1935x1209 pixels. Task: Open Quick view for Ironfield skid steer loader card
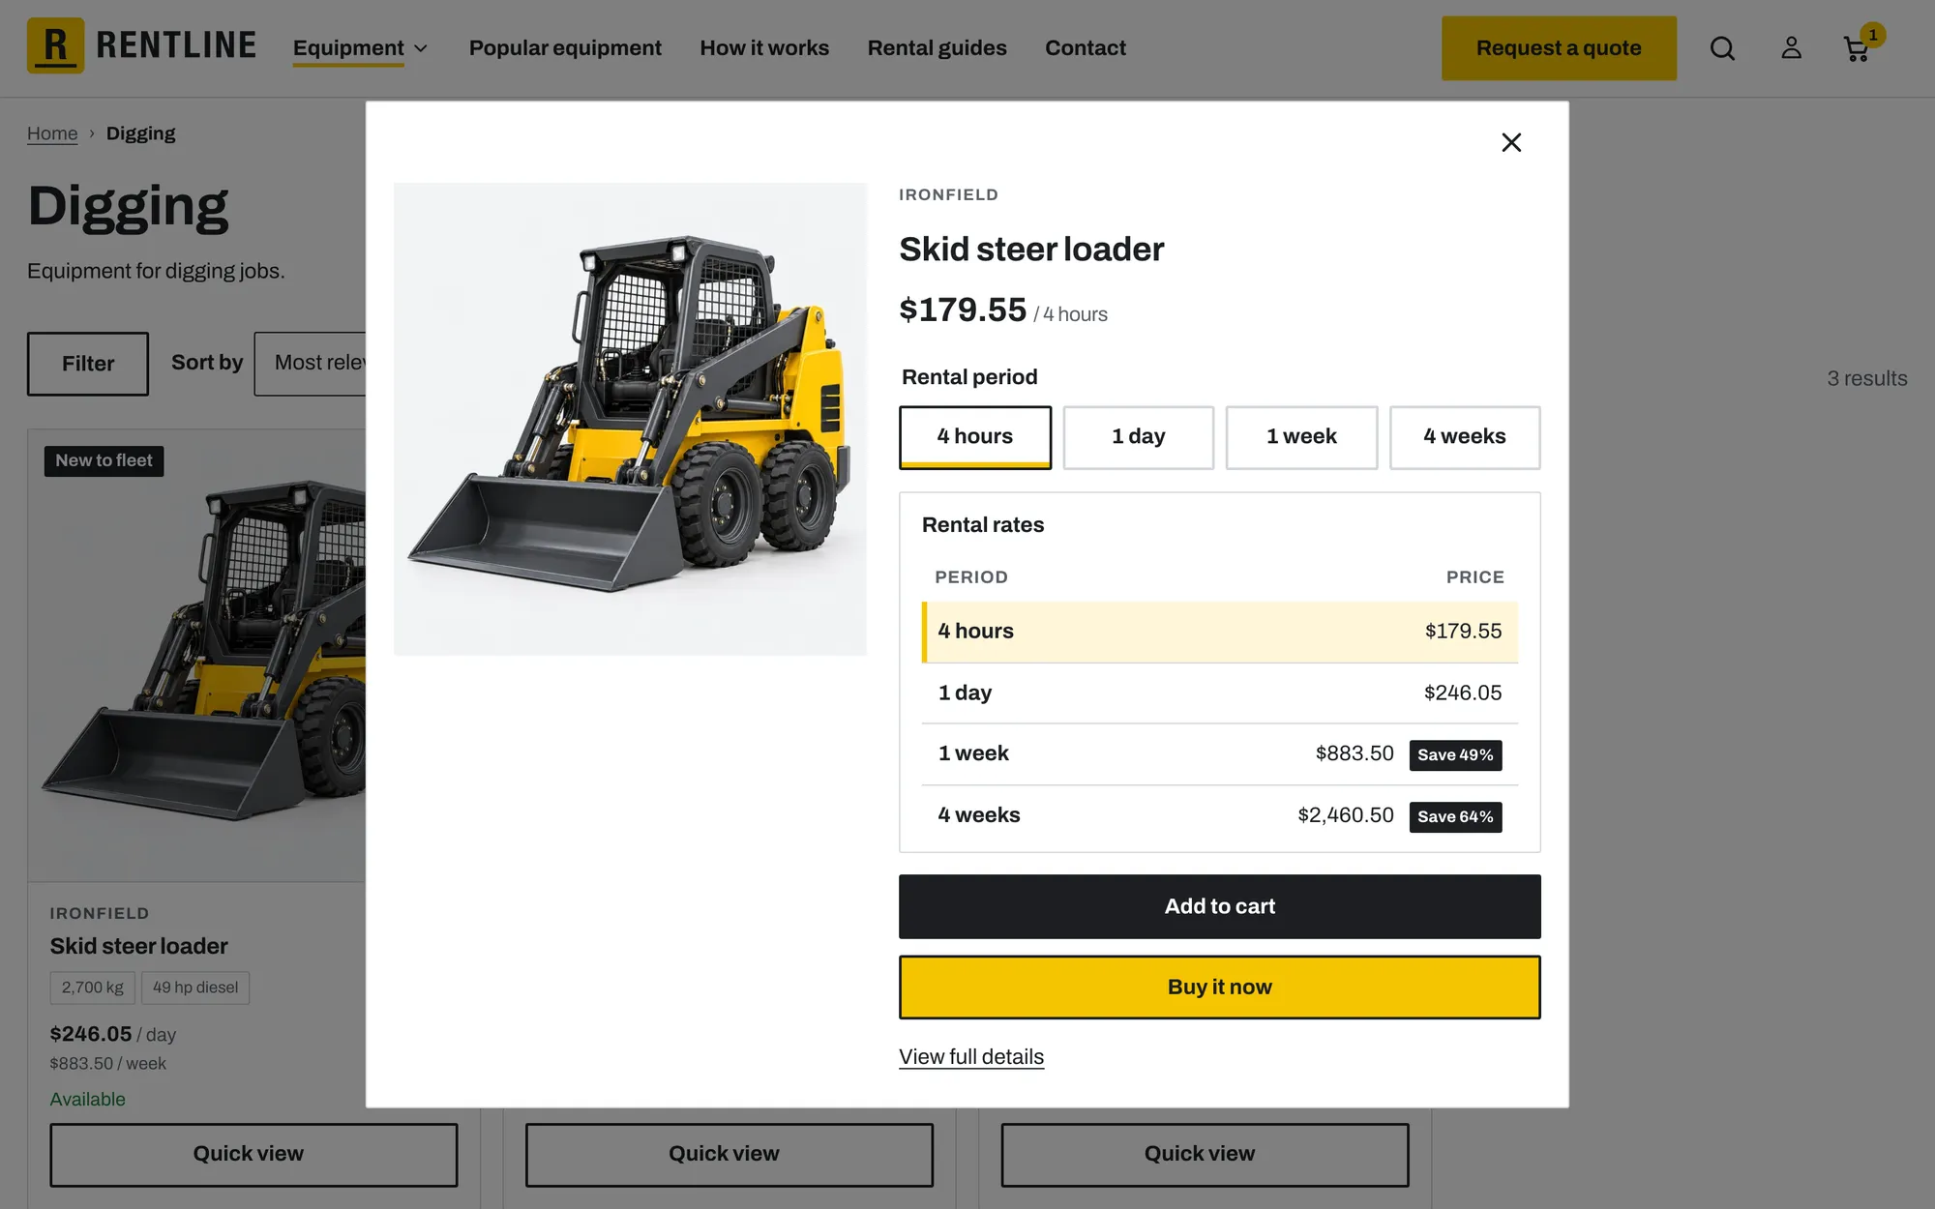tap(253, 1154)
